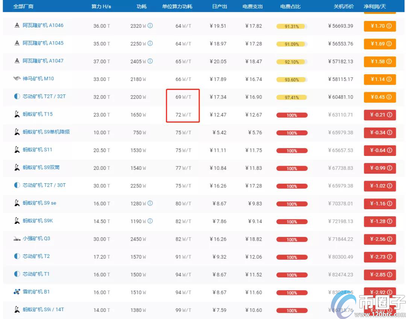Click the Antminer logo beside S9双筒
The image size is (406, 319).
tap(17, 168)
